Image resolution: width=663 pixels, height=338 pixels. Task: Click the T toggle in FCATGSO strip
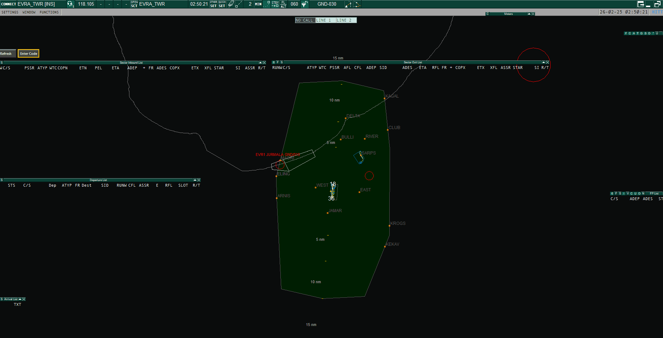638,33
